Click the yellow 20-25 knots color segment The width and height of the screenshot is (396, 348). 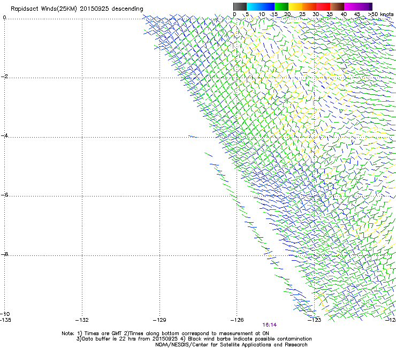coord(295,6)
